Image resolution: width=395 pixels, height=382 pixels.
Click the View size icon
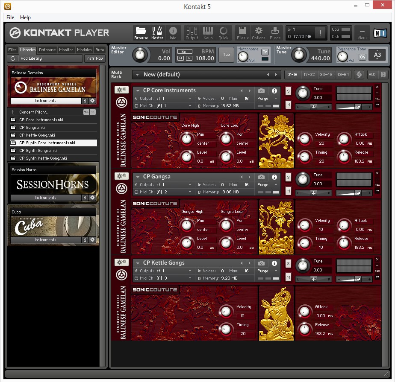[362, 33]
